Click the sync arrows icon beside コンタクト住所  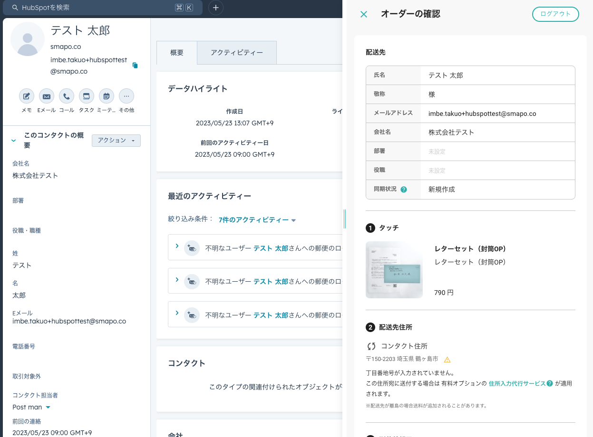[x=371, y=346]
